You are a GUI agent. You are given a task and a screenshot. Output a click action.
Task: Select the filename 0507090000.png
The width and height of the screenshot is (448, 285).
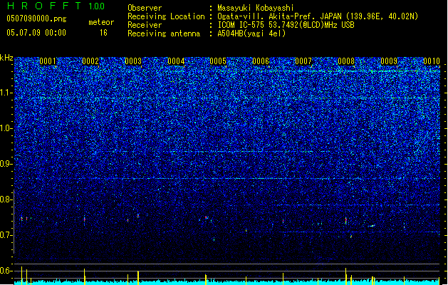[x=36, y=19]
